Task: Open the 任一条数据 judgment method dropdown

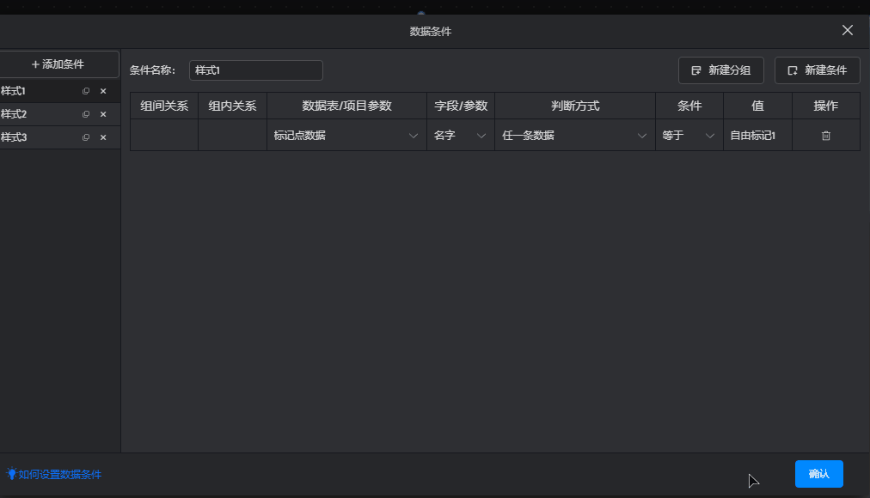Action: tap(575, 136)
